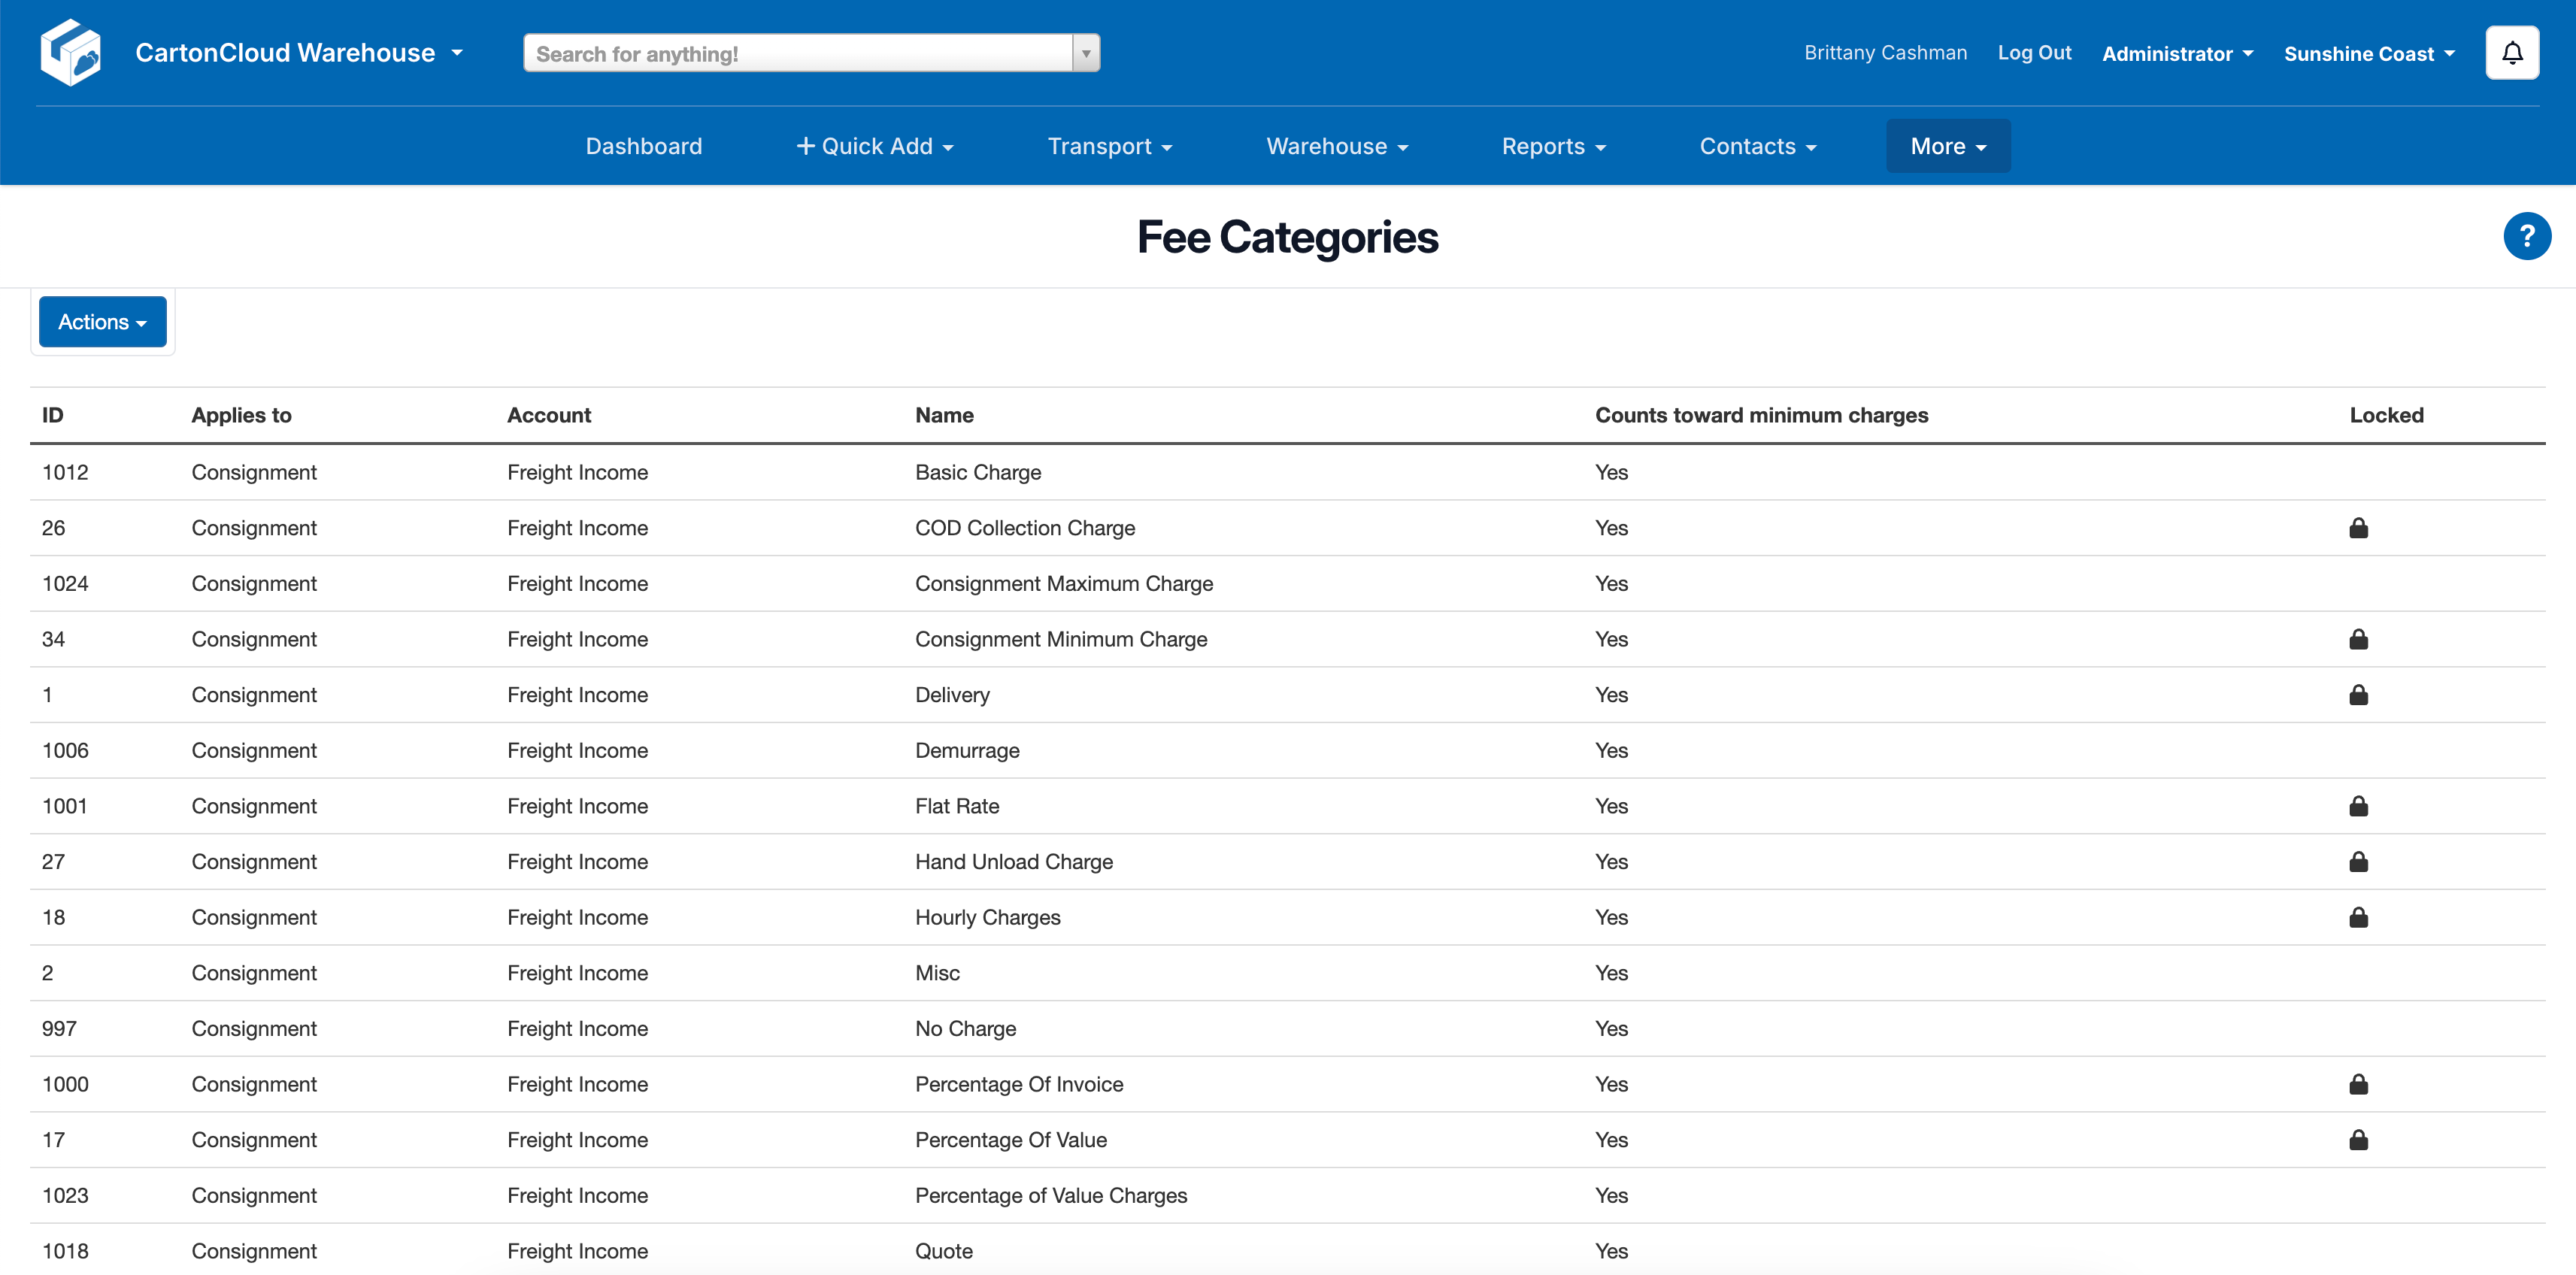The width and height of the screenshot is (2576, 1275).
Task: Click the lock icon on Consignment Minimum Charge row
Action: click(2358, 639)
